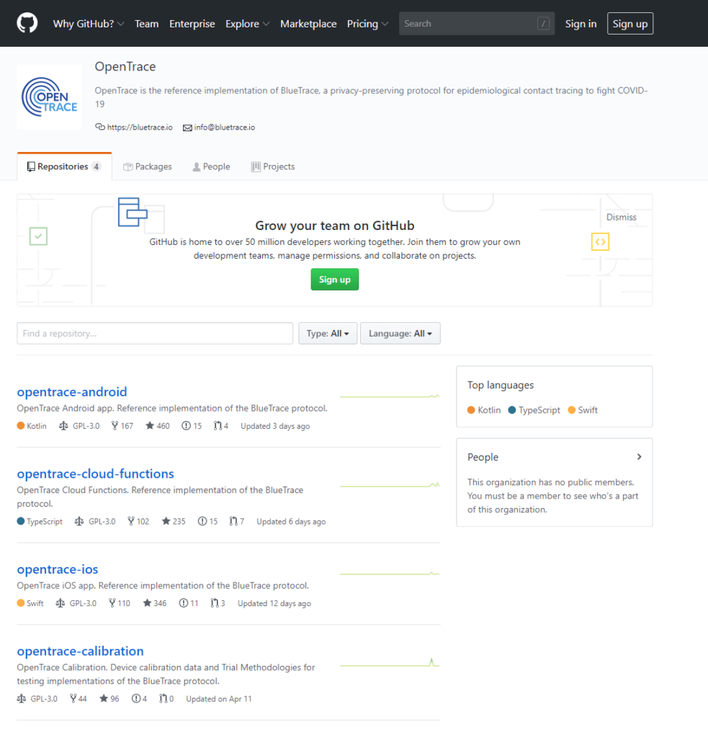Image resolution: width=708 pixels, height=738 pixels.
Task: Click the GPL-3.0 license on opentrace-android
Action: pyautogui.click(x=79, y=426)
